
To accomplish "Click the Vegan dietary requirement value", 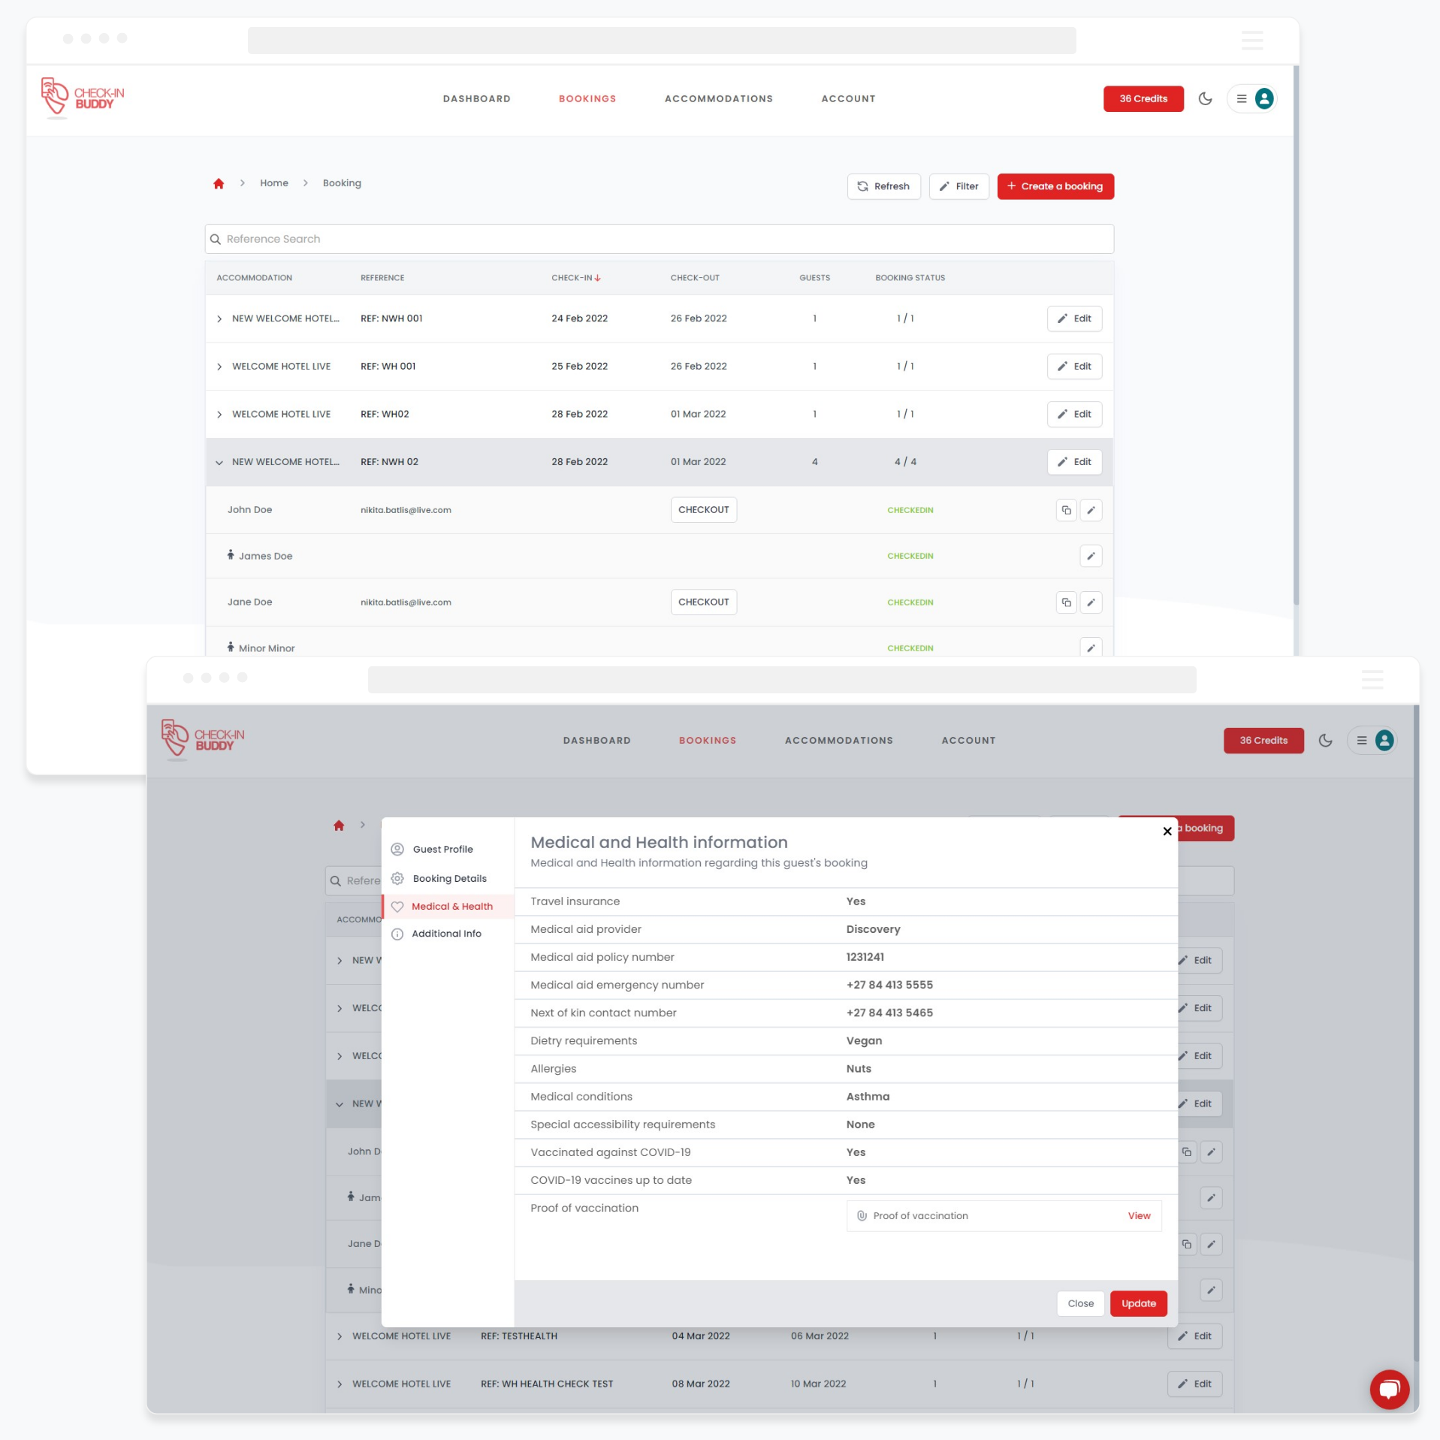I will 864,1041.
